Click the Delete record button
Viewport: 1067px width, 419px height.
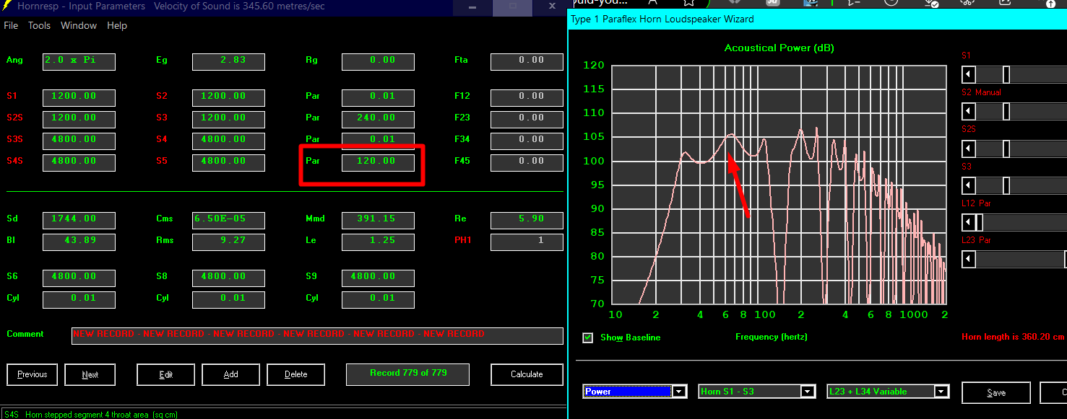(296, 374)
